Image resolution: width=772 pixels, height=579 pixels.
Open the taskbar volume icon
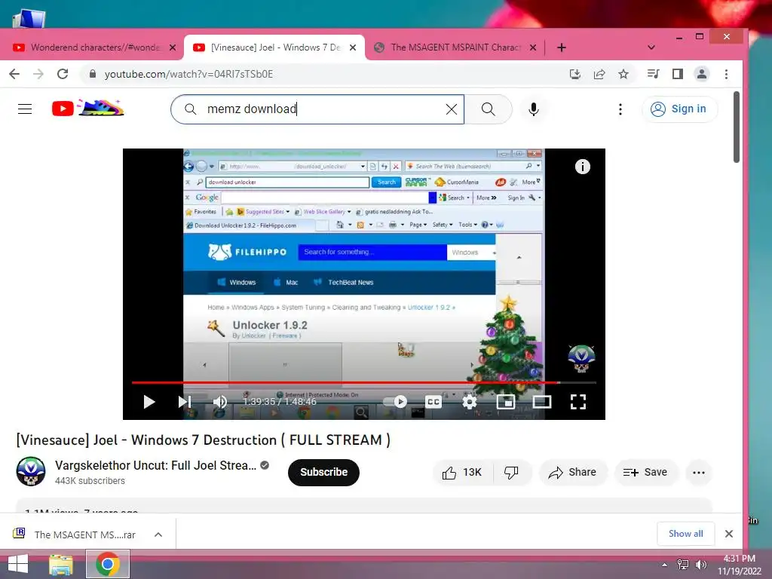(700, 564)
